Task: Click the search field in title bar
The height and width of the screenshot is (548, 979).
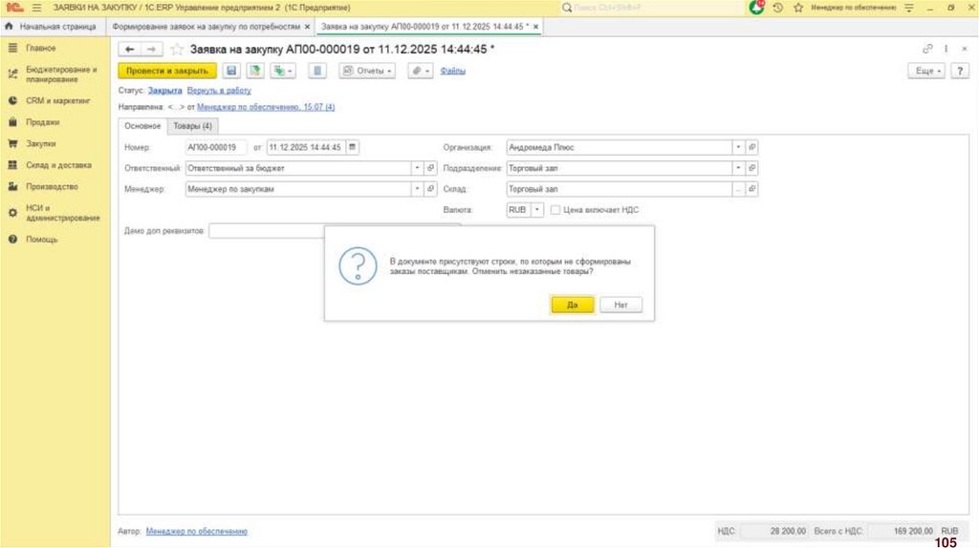Action: pos(652,8)
